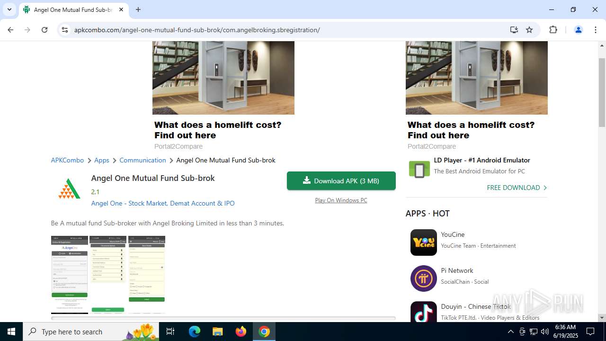Open Pi Network app title
The width and height of the screenshot is (606, 341).
point(457,270)
